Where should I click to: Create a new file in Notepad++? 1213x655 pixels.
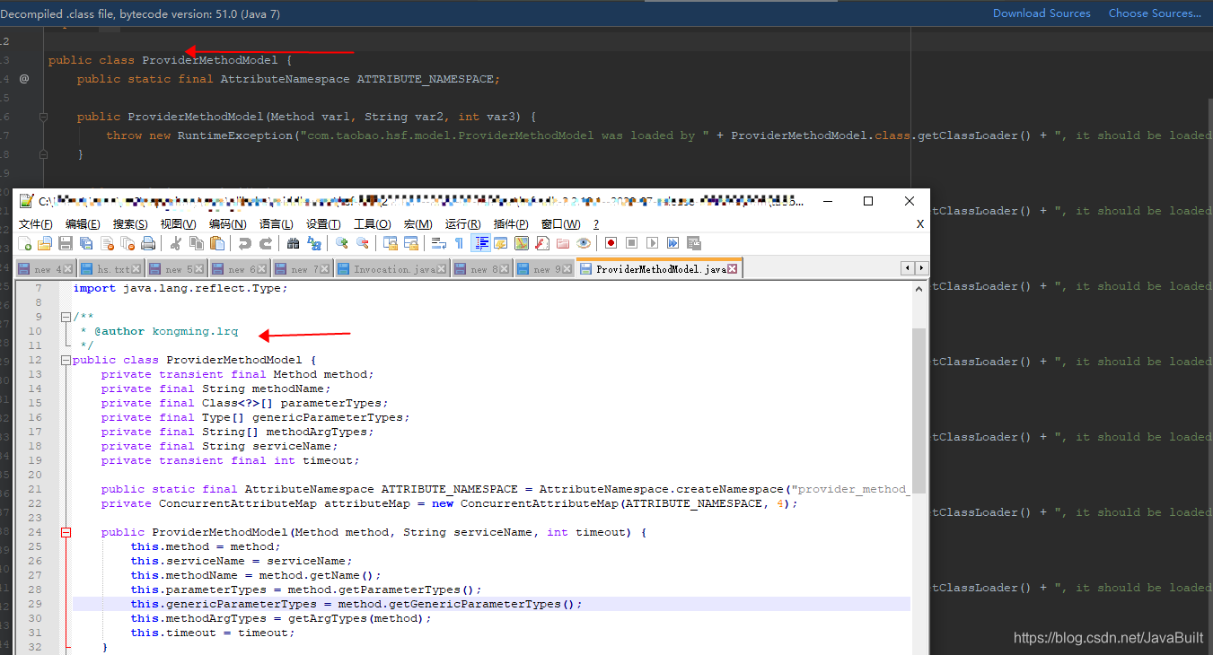25,243
